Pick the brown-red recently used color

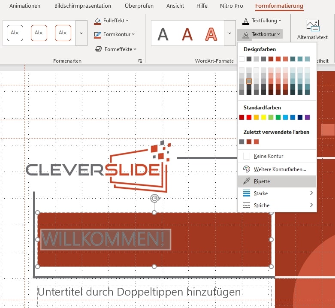tap(249, 142)
